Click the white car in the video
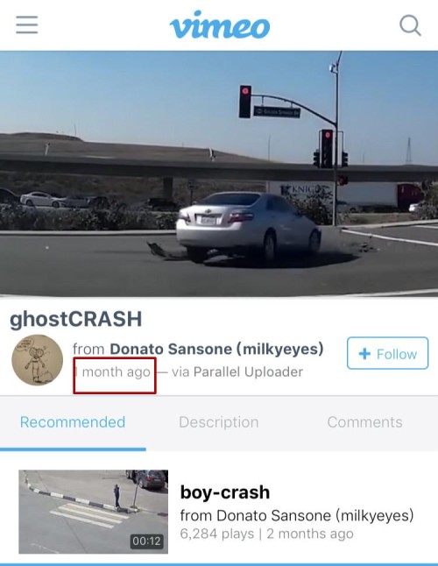 point(248,227)
